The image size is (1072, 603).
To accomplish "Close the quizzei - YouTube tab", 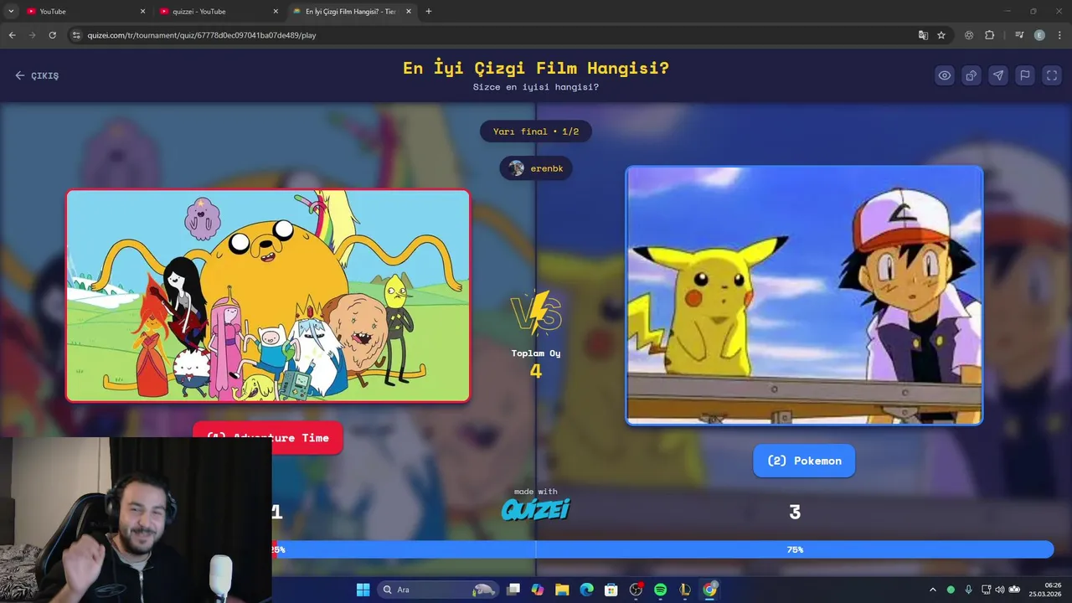I will [276, 12].
